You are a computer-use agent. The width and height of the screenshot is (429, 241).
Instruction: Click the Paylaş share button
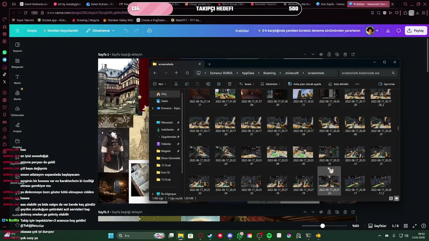(x=416, y=30)
